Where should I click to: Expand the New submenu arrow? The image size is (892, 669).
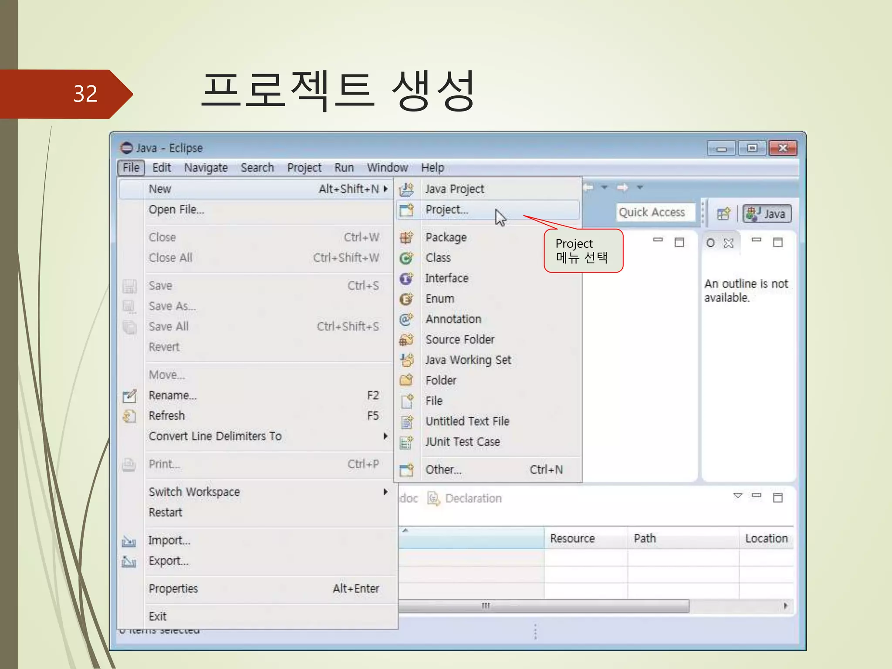(385, 189)
